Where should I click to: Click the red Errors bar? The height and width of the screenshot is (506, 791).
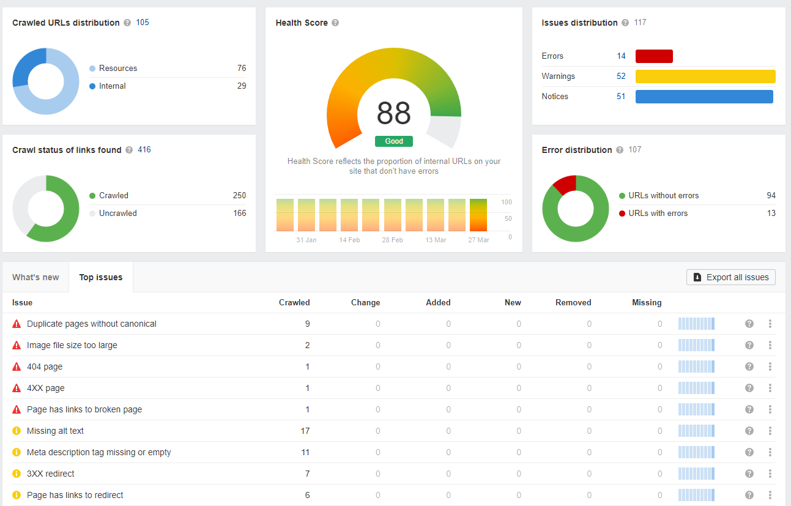point(654,56)
